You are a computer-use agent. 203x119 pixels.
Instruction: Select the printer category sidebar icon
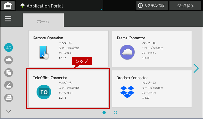tap(9, 98)
